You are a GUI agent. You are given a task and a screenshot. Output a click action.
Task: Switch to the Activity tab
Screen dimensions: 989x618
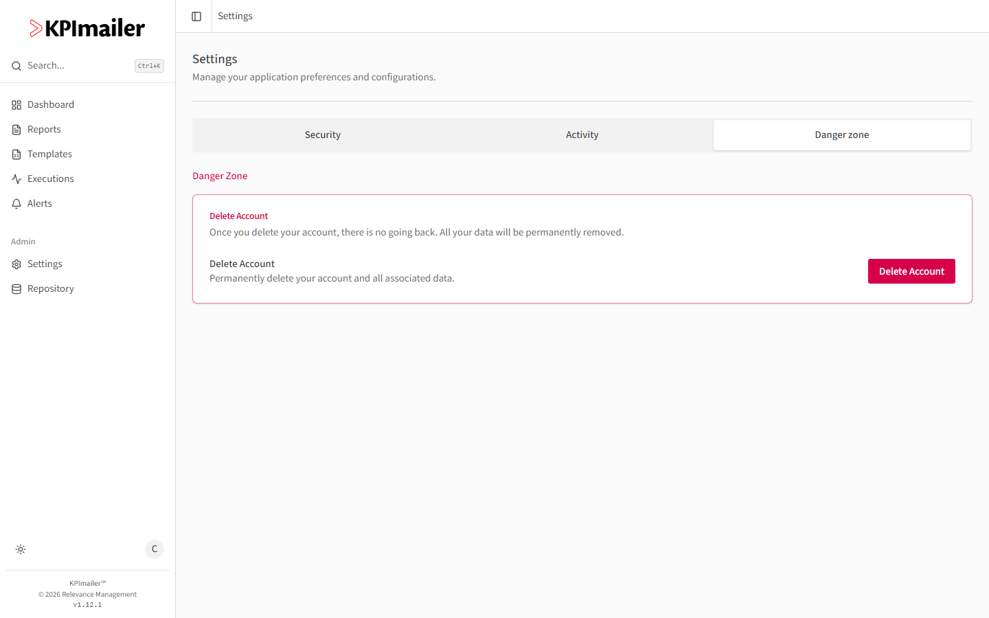(582, 135)
